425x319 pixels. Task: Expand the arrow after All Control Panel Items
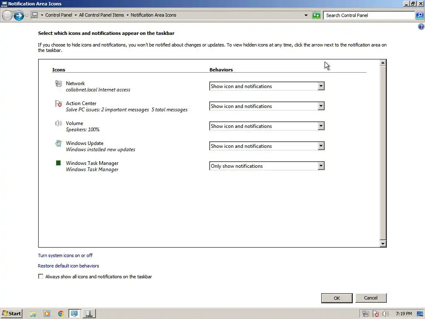click(127, 15)
